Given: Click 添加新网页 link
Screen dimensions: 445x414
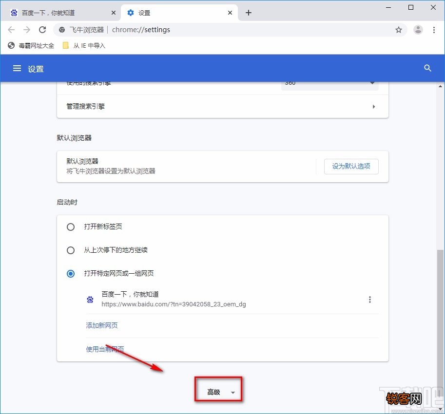Looking at the screenshot, I should [x=101, y=325].
